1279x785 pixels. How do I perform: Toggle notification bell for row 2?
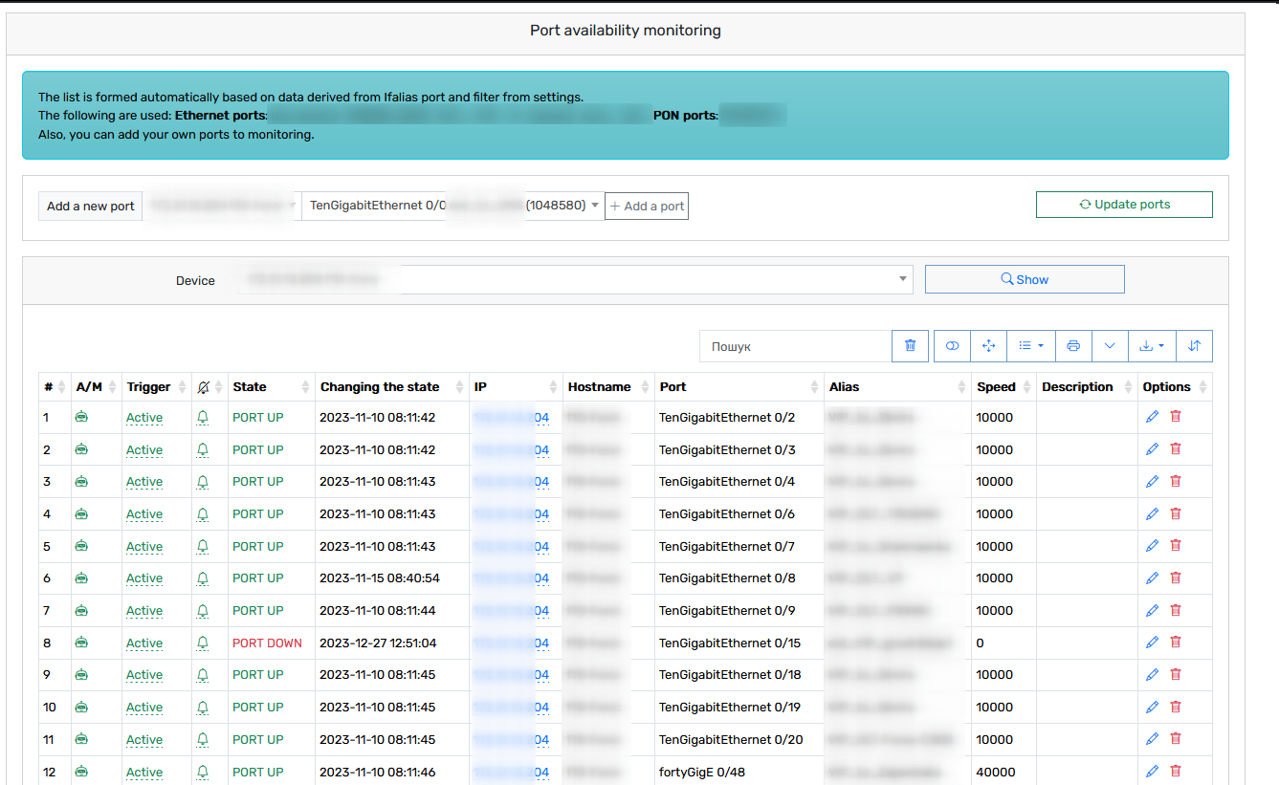pos(203,449)
